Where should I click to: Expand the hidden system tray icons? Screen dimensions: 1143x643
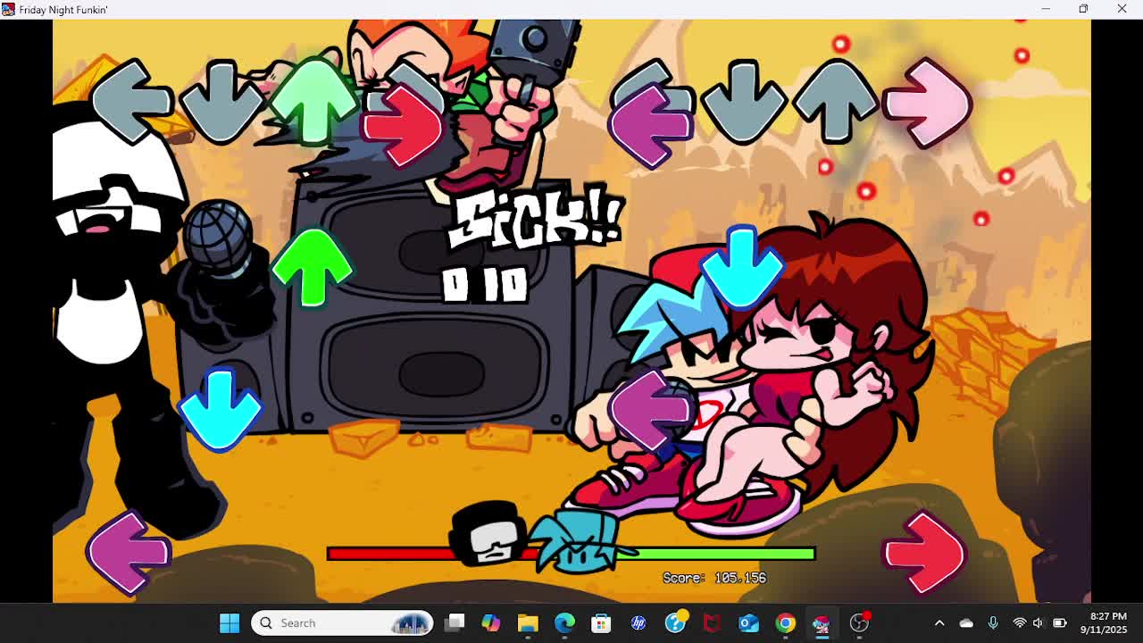(x=939, y=622)
